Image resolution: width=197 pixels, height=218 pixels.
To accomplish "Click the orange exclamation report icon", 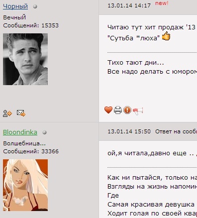I will pos(127,110).
